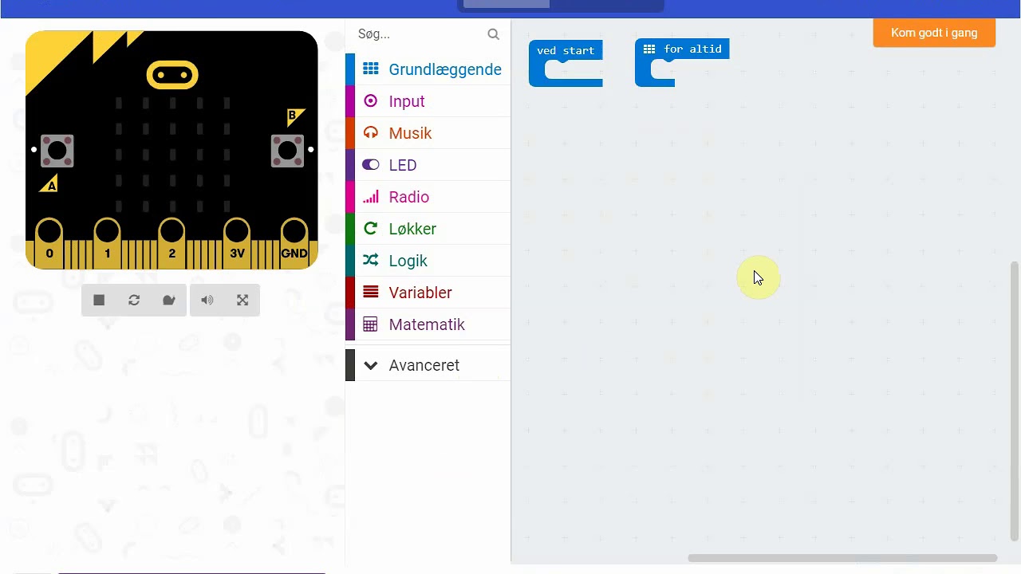Click the list icon beside Variabler

point(370,292)
